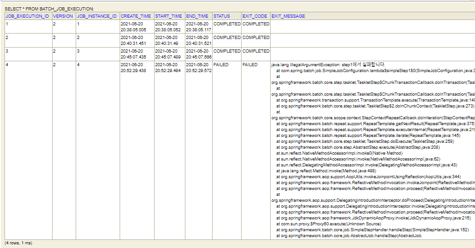
Task: Click start time 20:40:31.49 cell
Action: 170,40
